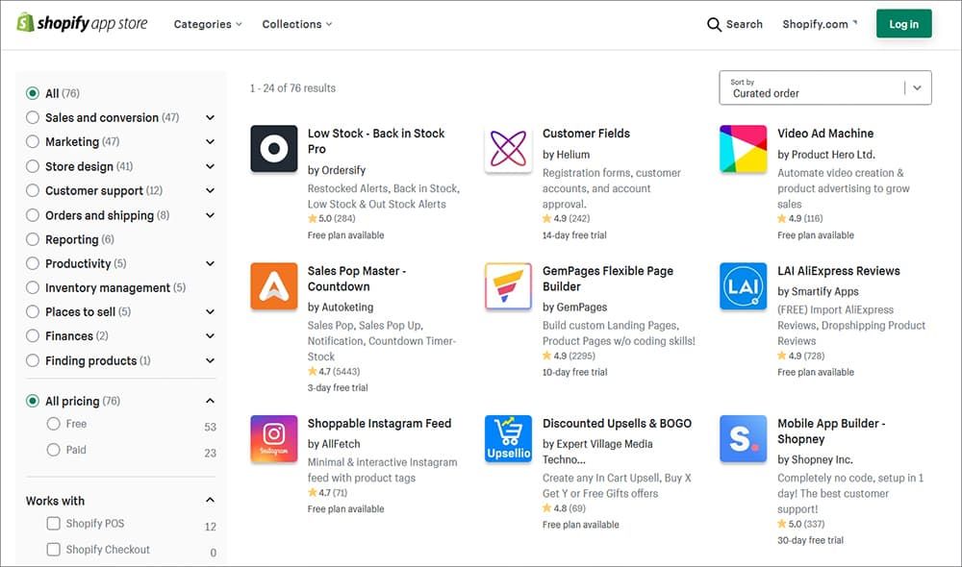Click the '30-day free trial' text
The height and width of the screenshot is (567, 962).
coord(810,540)
